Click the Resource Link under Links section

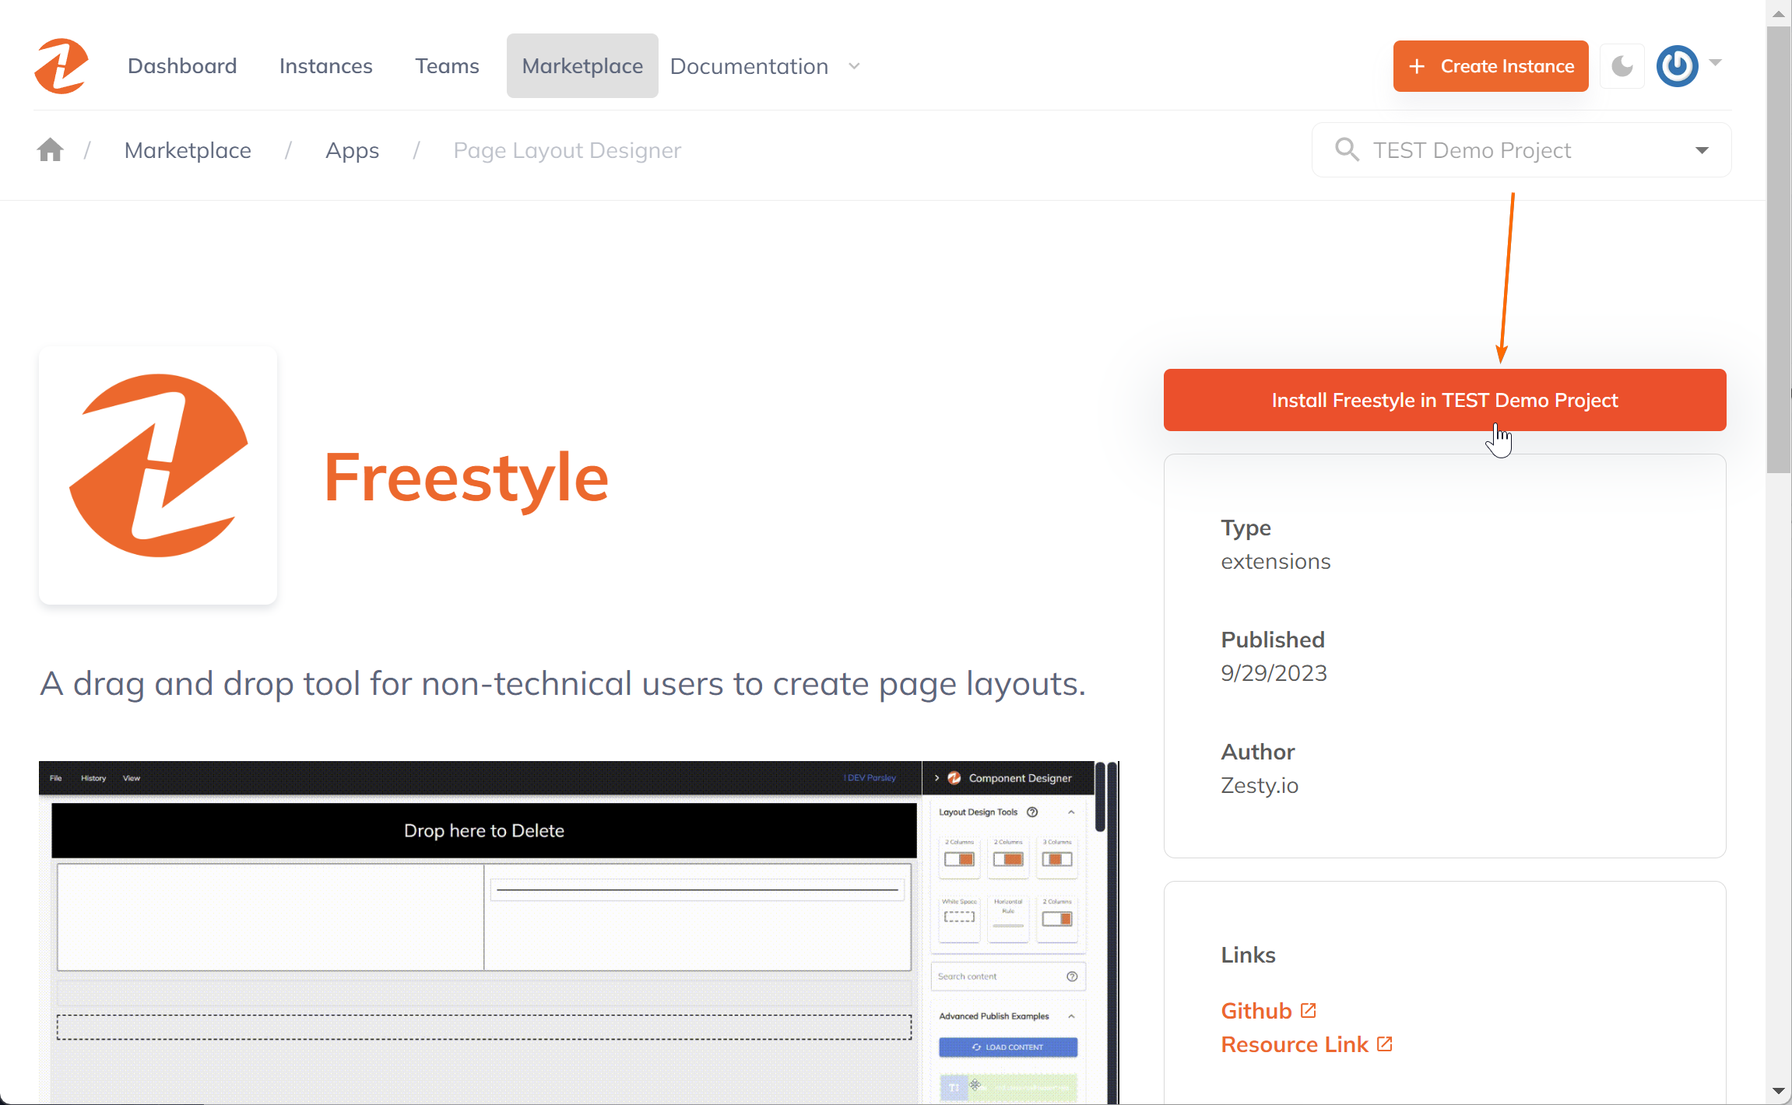tap(1305, 1044)
